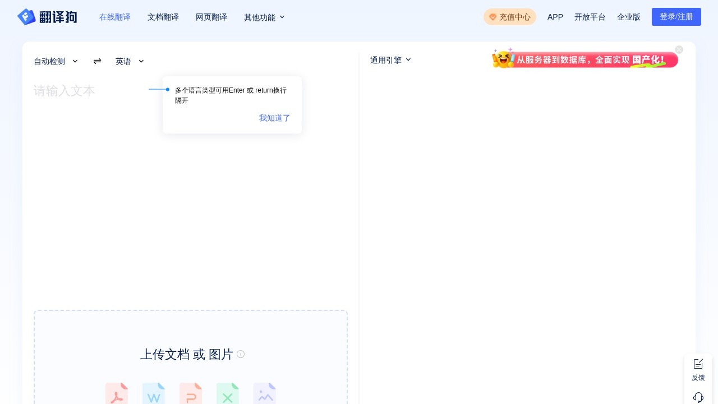Click the image file type icon
The image size is (718, 404).
click(x=265, y=393)
